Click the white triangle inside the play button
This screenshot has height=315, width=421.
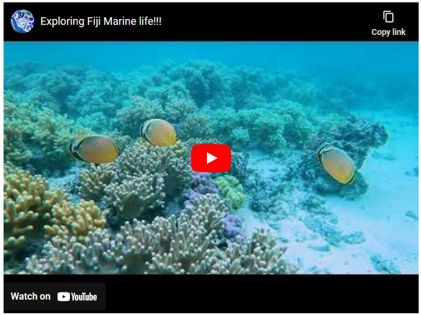[212, 158]
